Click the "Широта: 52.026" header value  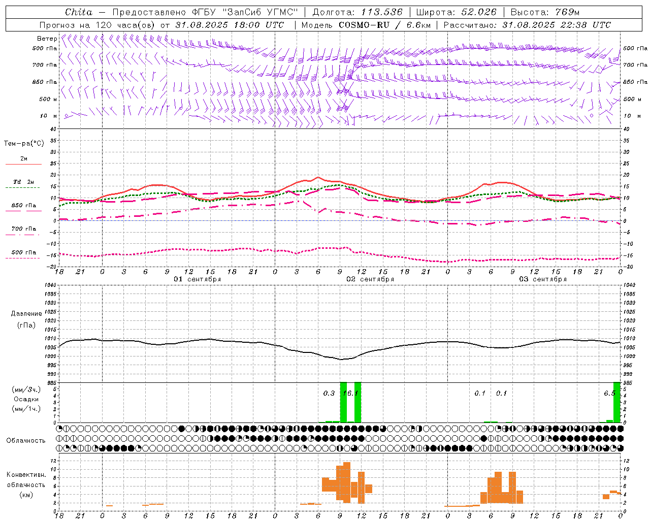click(457, 12)
